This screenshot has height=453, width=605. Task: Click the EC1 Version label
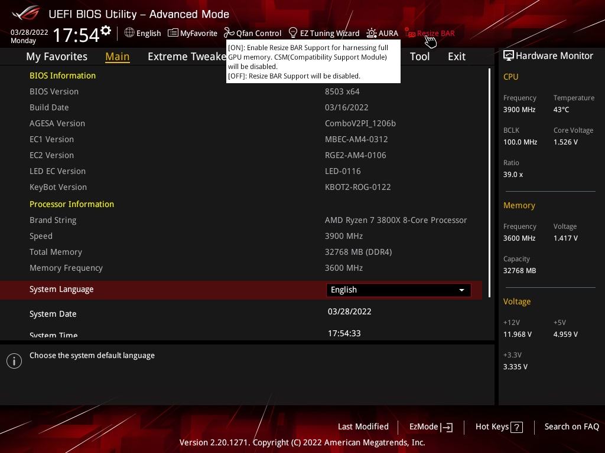click(52, 139)
